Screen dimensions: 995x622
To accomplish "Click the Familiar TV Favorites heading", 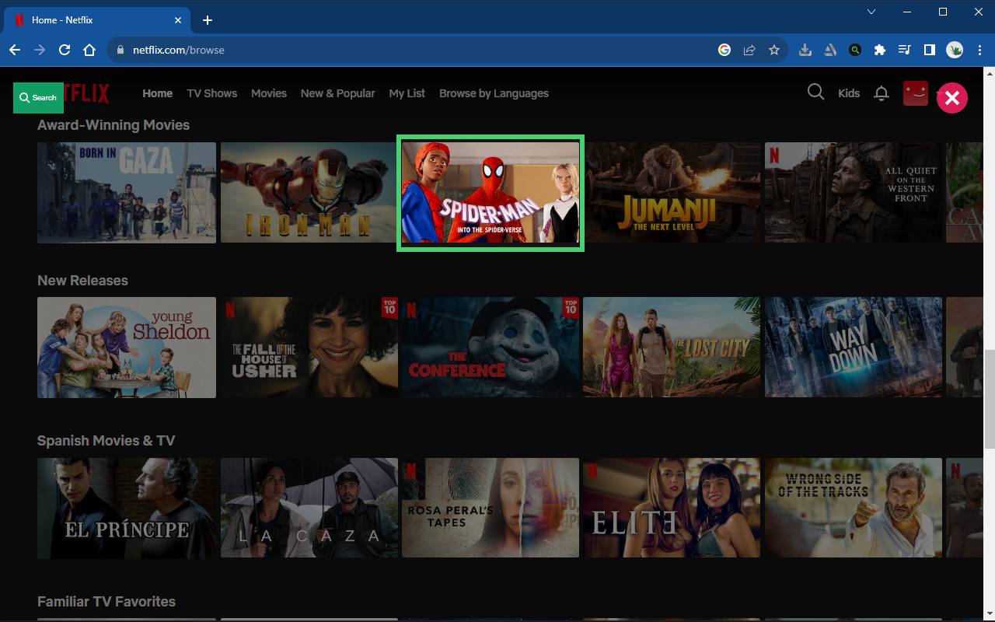I will coord(106,602).
